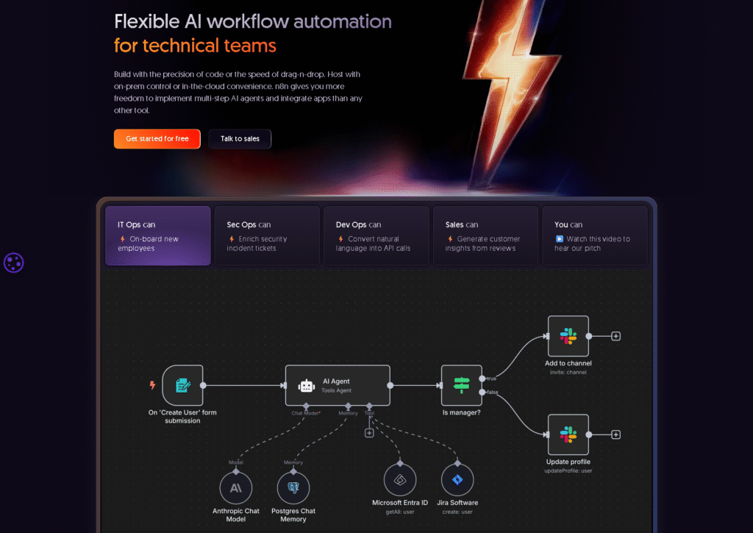Viewport: 753px width, 533px height.
Task: Click the 'Get started for free' button
Action: coord(157,138)
